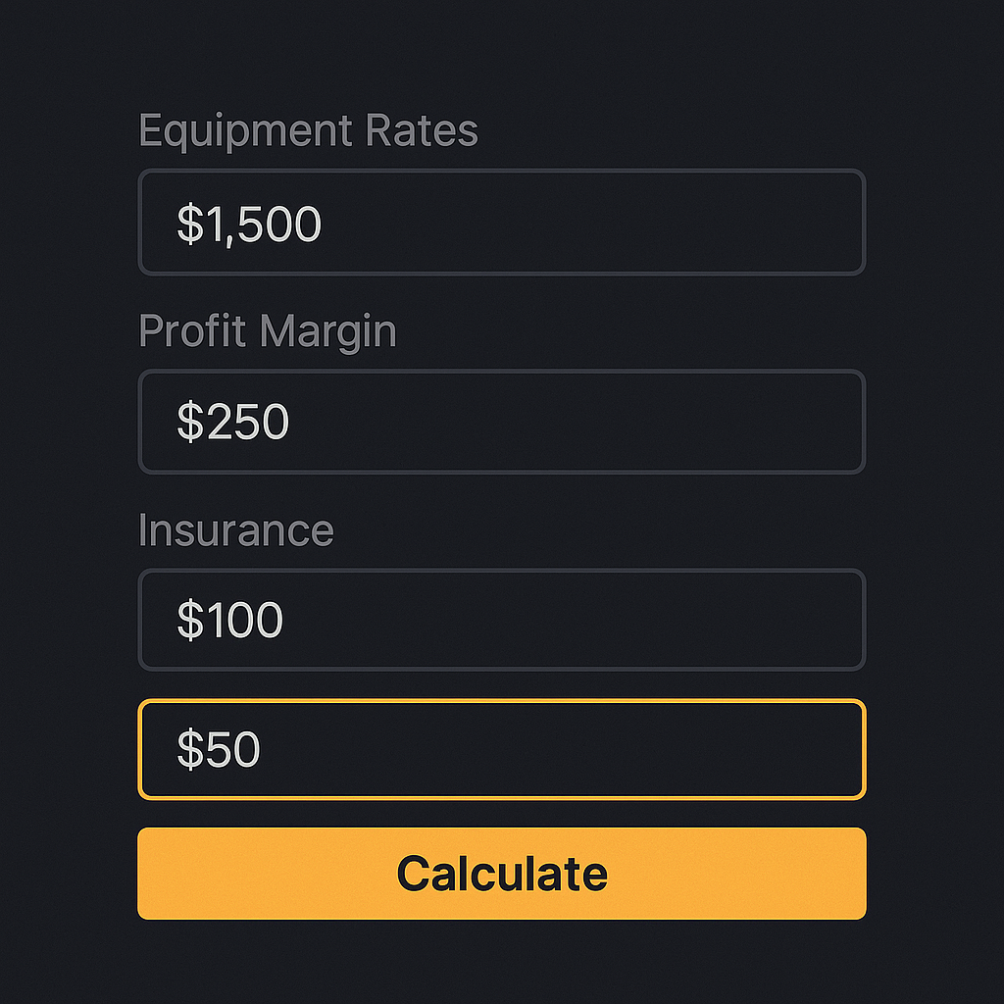
Task: Click the orange Calculate button text
Action: click(502, 872)
